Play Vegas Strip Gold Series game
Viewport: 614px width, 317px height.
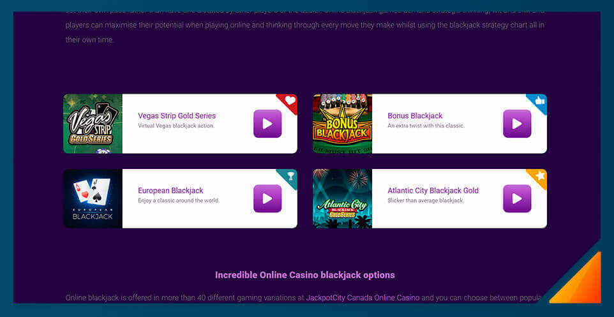tap(267, 124)
